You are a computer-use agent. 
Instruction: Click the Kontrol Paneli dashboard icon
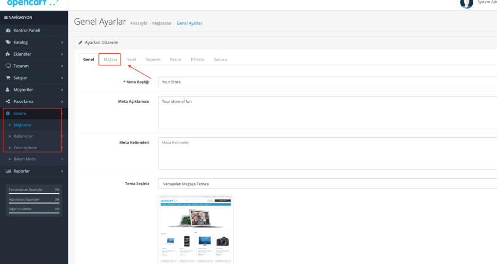[x=8, y=31]
